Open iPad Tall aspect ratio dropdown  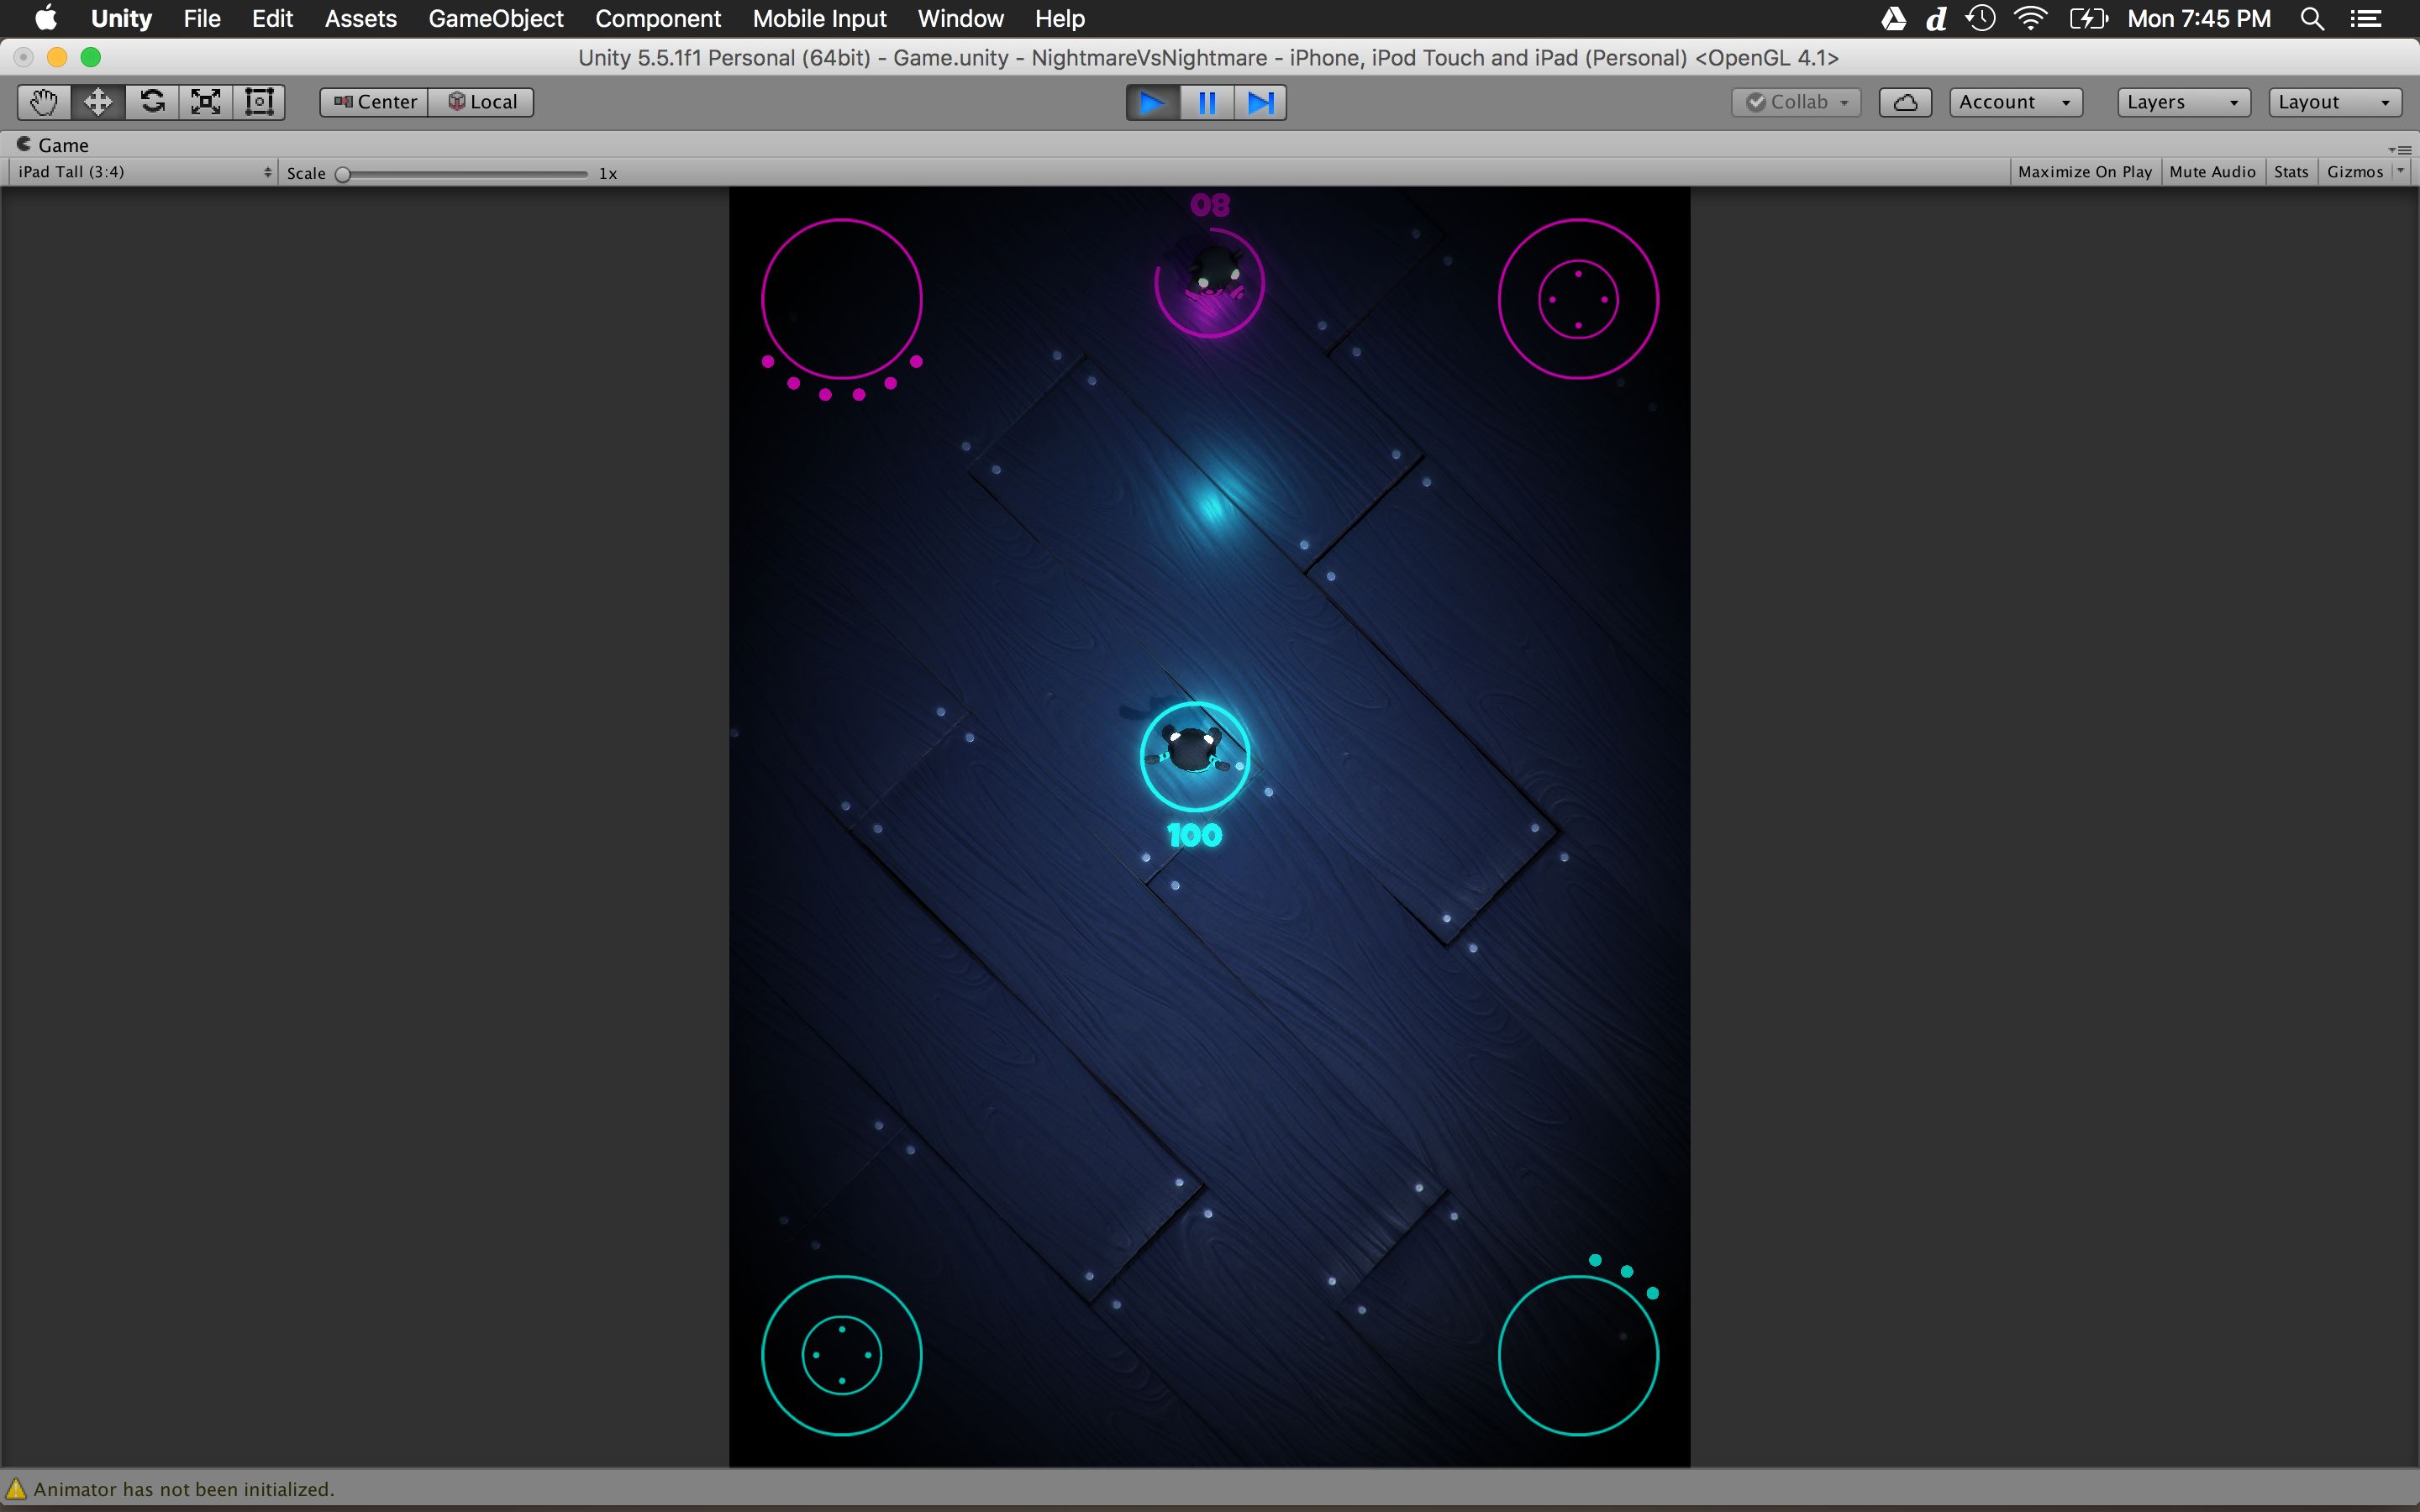click(x=143, y=172)
